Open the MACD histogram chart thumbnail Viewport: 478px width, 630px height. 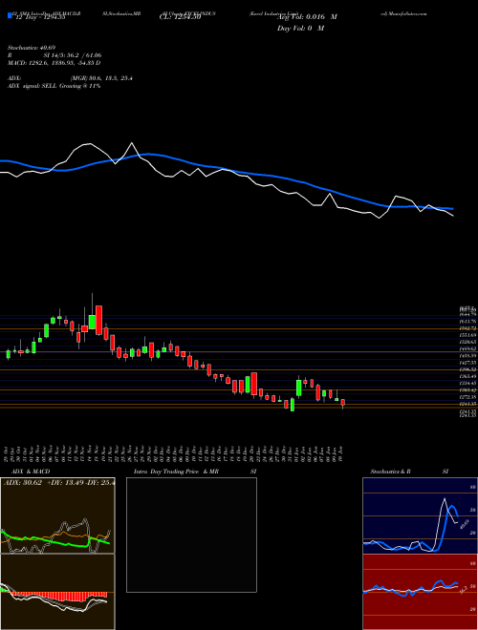click(x=57, y=592)
